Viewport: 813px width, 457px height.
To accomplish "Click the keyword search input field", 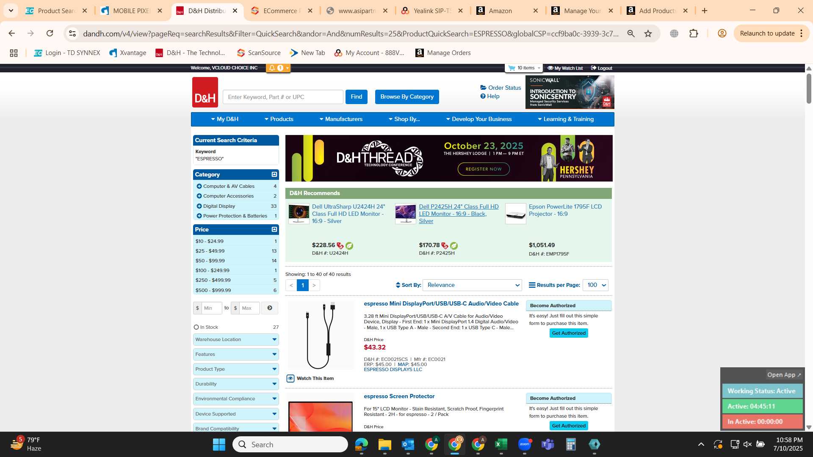I will tap(283, 97).
